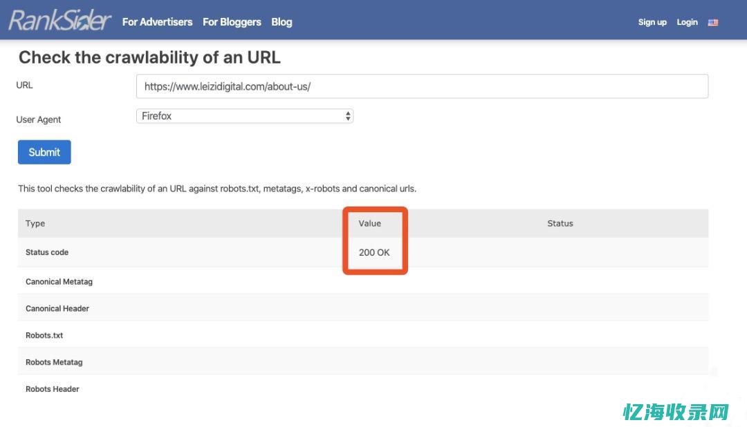Click the Robots Header row
The width and height of the screenshot is (747, 427).
53,389
